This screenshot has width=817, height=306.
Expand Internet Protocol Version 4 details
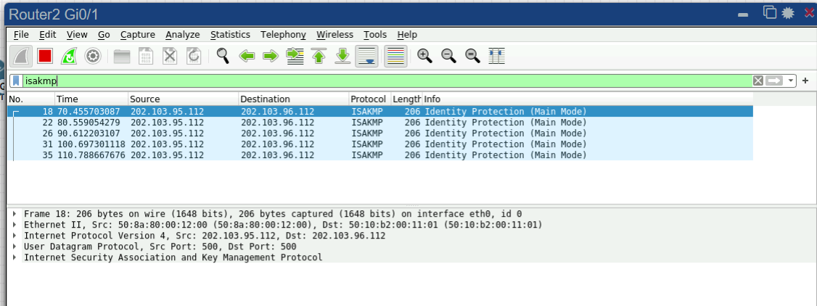[x=14, y=236]
